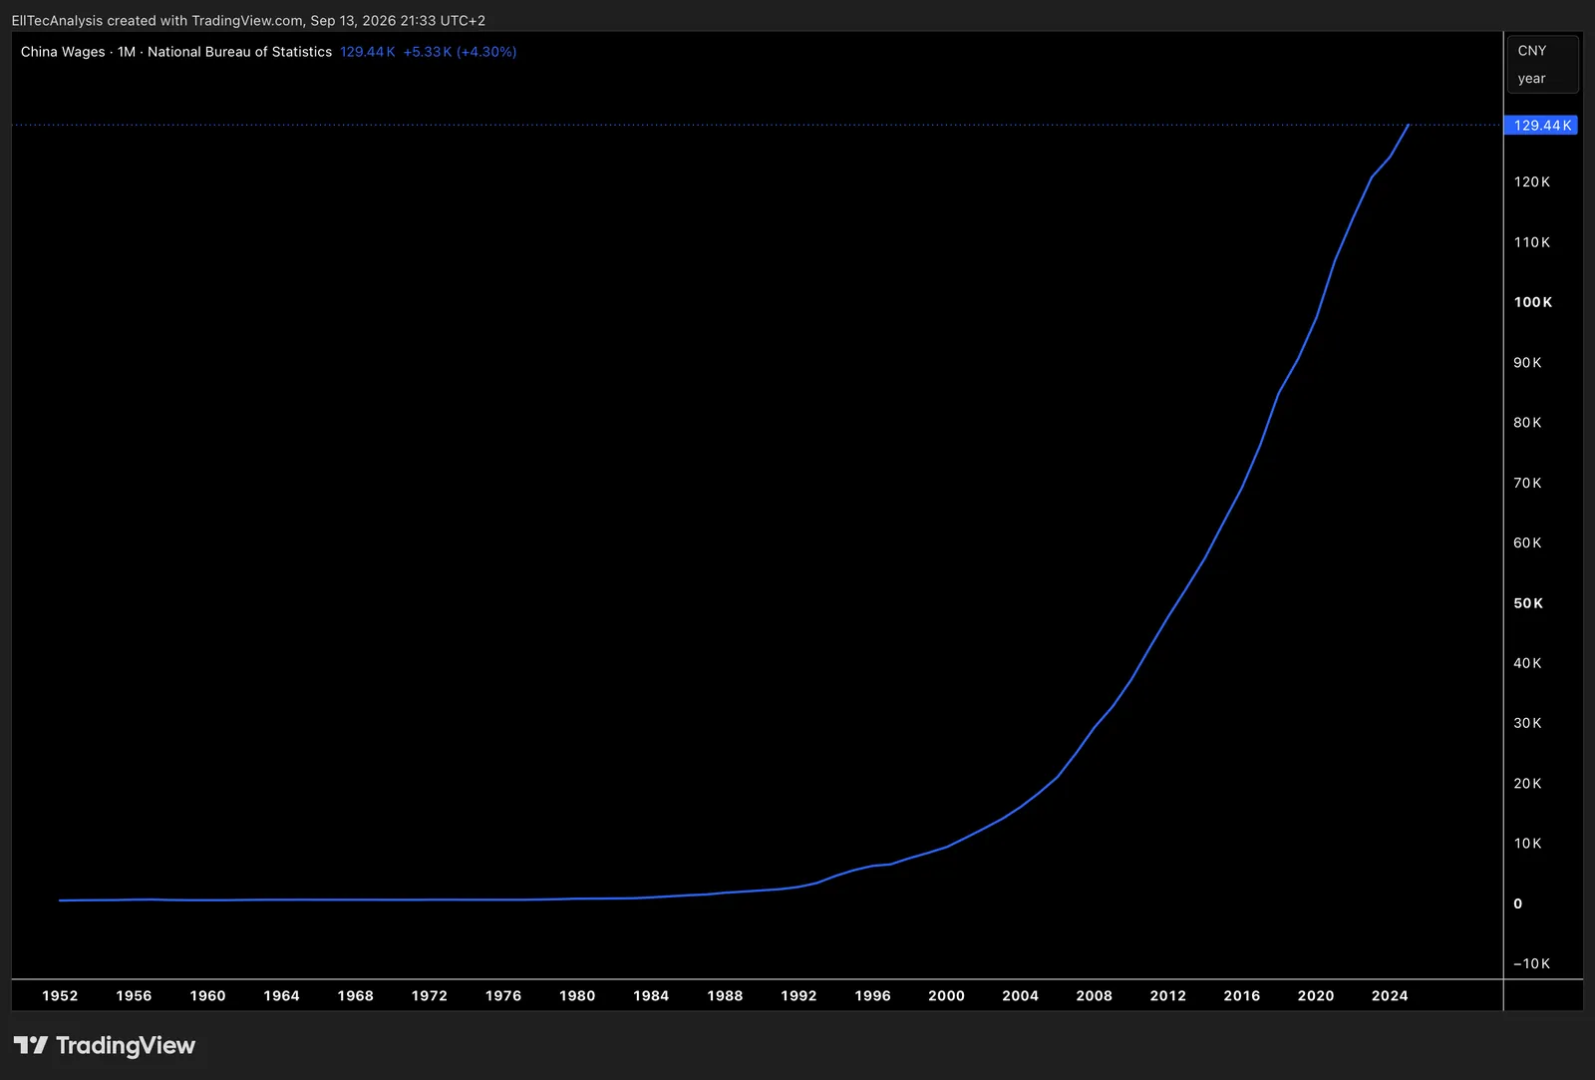Click the TradingView wordmark text
Viewport: 1595px width, 1080px height.
point(126,1045)
